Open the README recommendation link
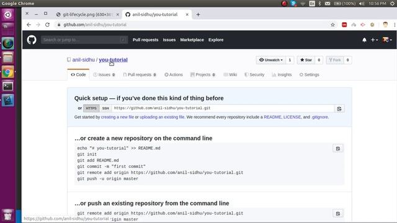 (272, 117)
